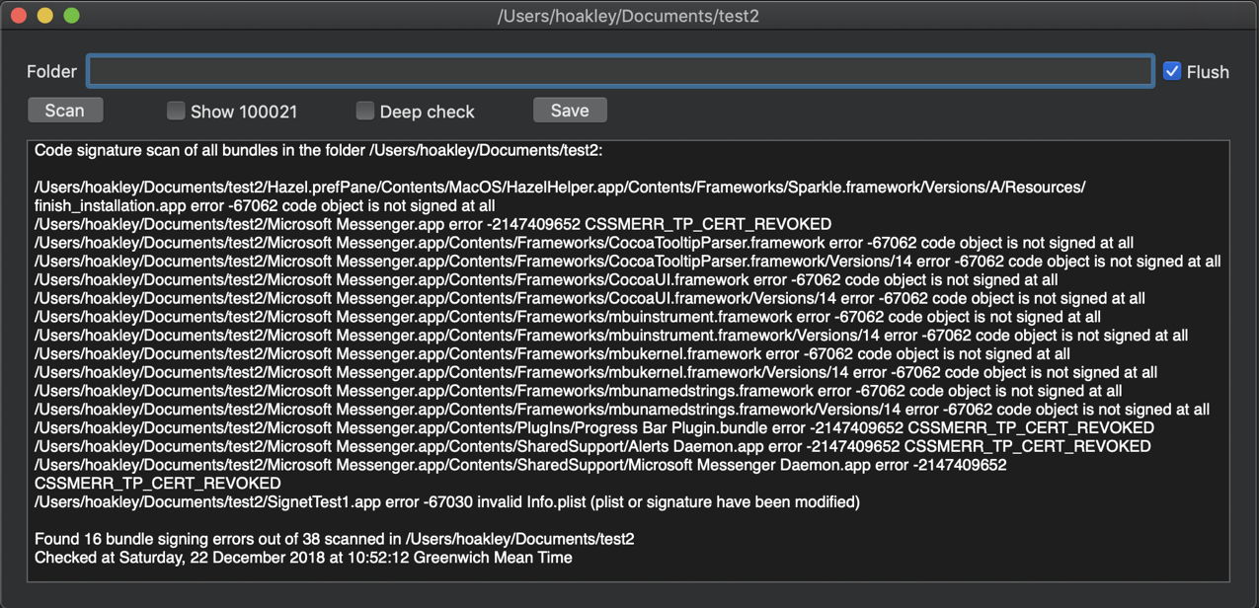Click the SignetTest1.app invalid Info.plist error line

coord(446,502)
